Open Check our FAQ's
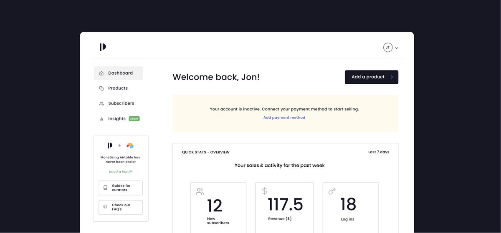Viewport: 501px width, 233px height. coord(121,207)
